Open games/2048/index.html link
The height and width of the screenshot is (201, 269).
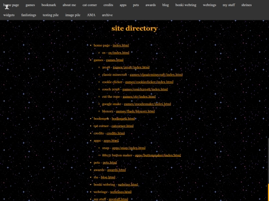coord(131,67)
